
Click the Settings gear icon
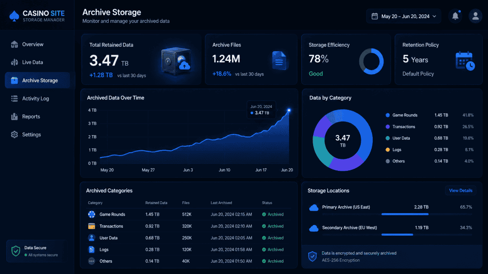pyautogui.click(x=14, y=135)
